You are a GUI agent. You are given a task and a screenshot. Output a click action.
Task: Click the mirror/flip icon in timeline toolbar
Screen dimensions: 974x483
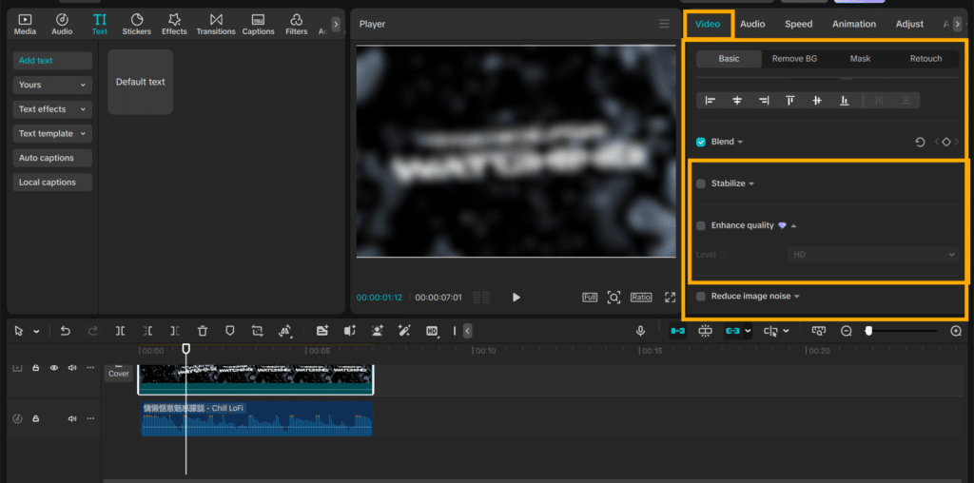point(285,332)
